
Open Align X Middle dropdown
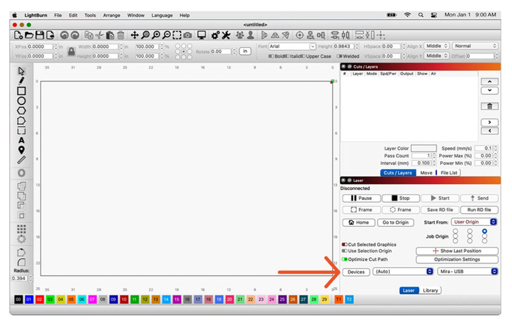pyautogui.click(x=436, y=46)
